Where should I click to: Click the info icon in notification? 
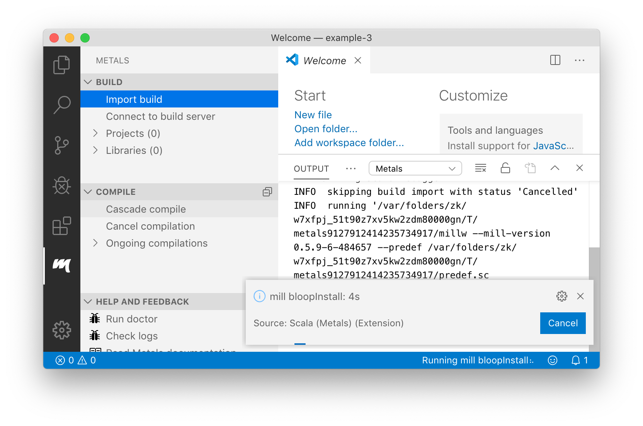click(x=260, y=296)
